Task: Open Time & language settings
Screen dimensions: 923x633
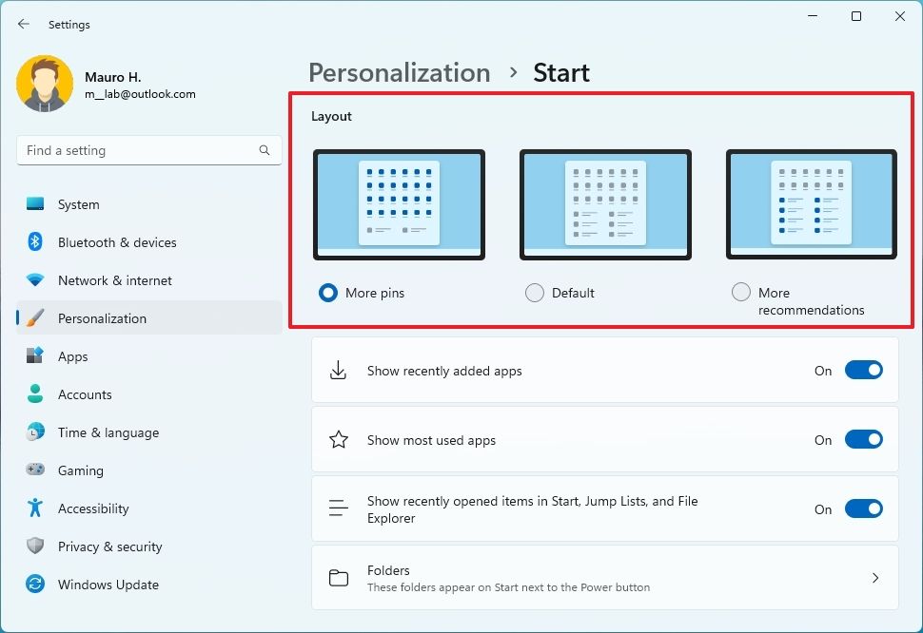Action: point(108,432)
